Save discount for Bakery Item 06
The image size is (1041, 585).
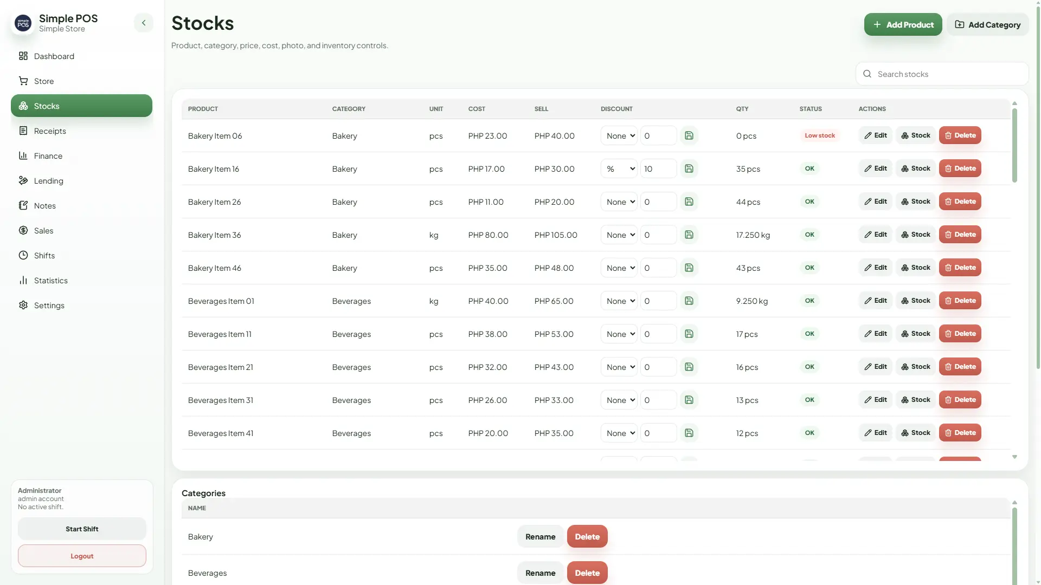coord(689,135)
